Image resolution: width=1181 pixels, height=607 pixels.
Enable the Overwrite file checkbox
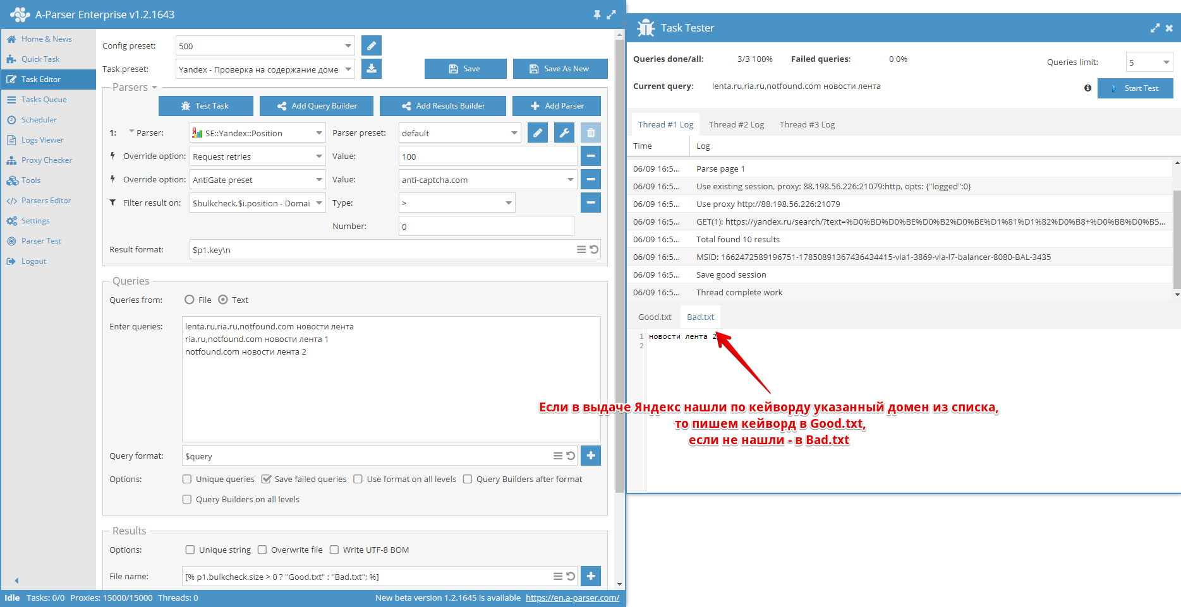[262, 550]
